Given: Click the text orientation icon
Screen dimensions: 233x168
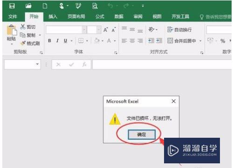Looking at the screenshot, I should coord(151,29).
